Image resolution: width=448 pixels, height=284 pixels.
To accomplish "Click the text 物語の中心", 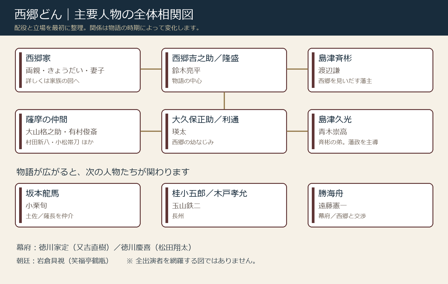I will 187,81.
